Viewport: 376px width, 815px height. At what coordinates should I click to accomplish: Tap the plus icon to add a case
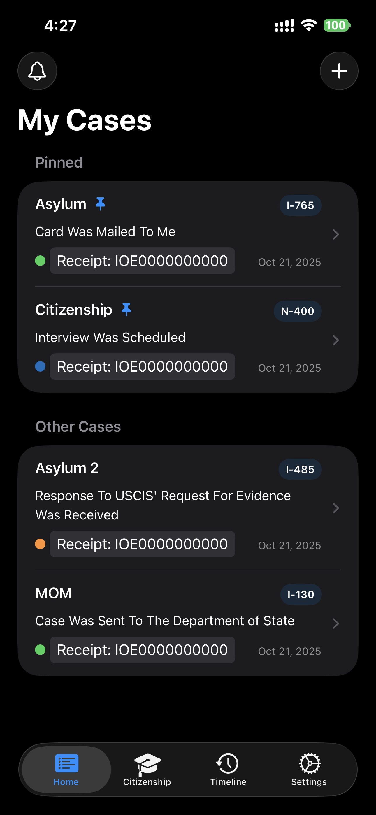point(339,71)
